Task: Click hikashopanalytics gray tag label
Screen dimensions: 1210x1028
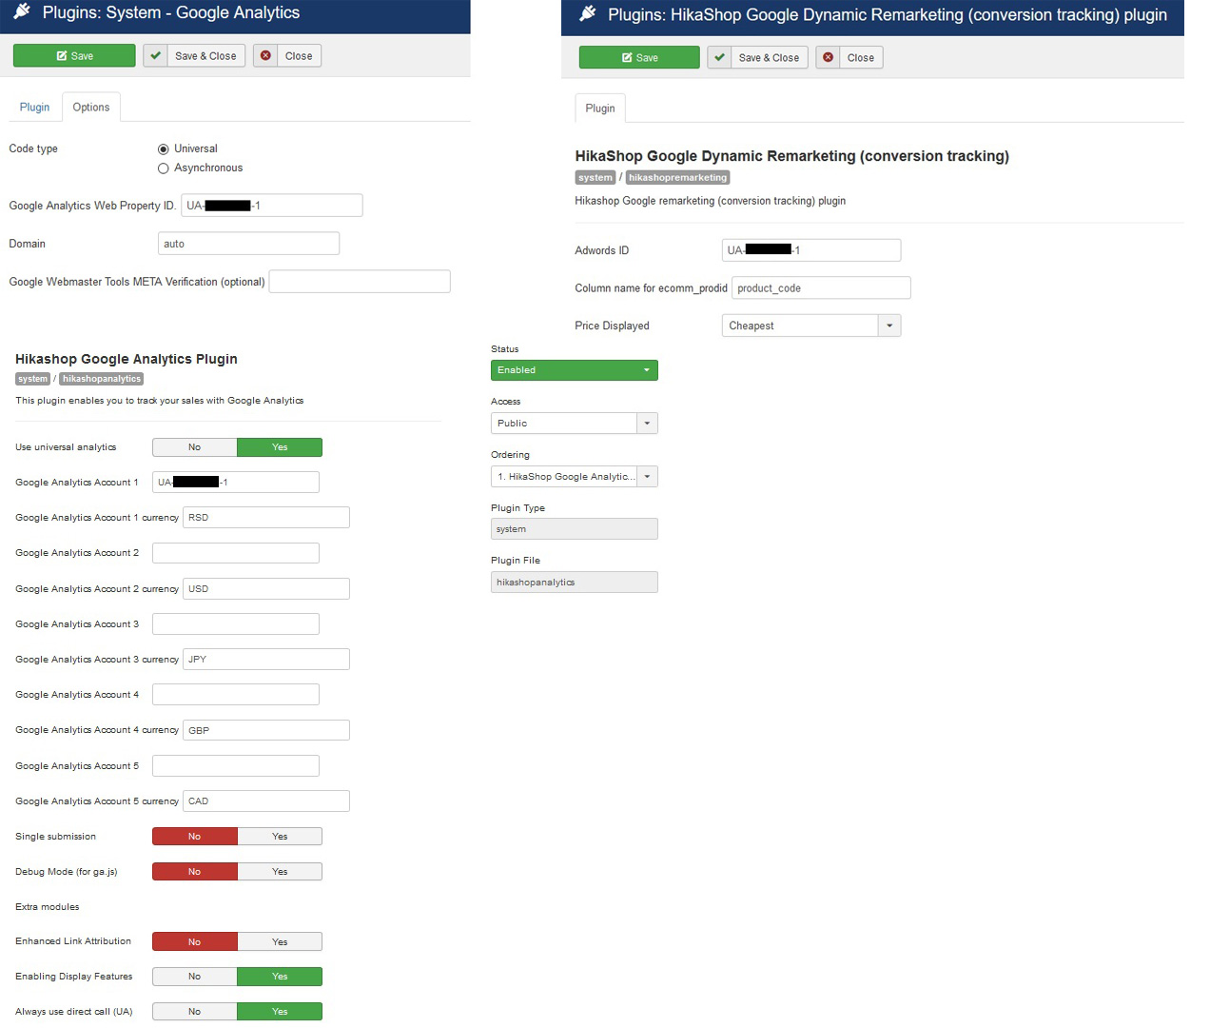Action: tap(102, 379)
